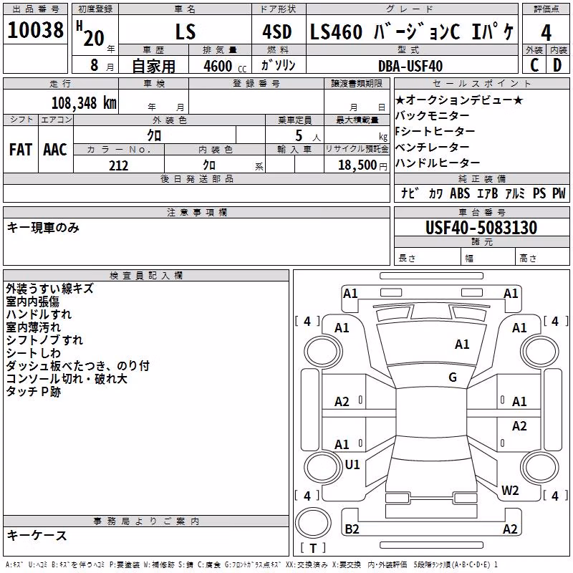Select inspector note 室内薄汚れ
Viewport: 573px width, 573px height.
[x=33, y=327]
